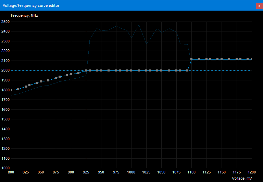
Task: Click the 2200 frequency axis label
Action: (x=5, y=51)
